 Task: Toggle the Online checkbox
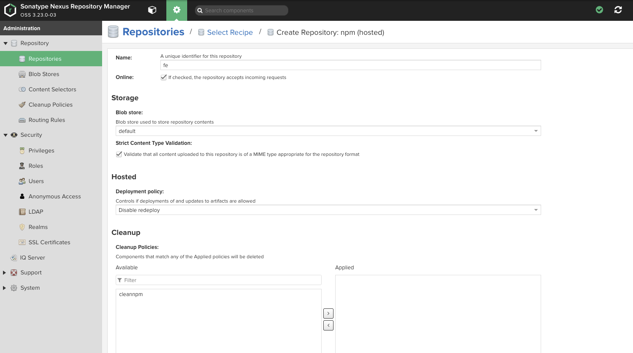[x=163, y=77]
